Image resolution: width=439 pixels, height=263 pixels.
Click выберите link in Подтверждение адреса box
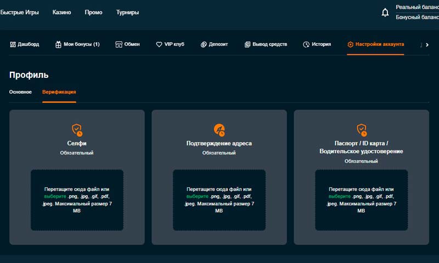[x=196, y=196]
